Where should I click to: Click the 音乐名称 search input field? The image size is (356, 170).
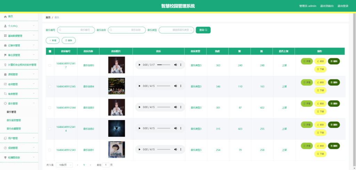(x=127, y=30)
